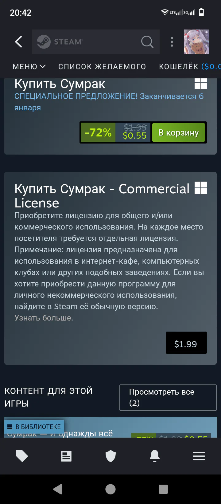Tap the -72% discount badge
The height and width of the screenshot is (504, 221).
tap(98, 133)
